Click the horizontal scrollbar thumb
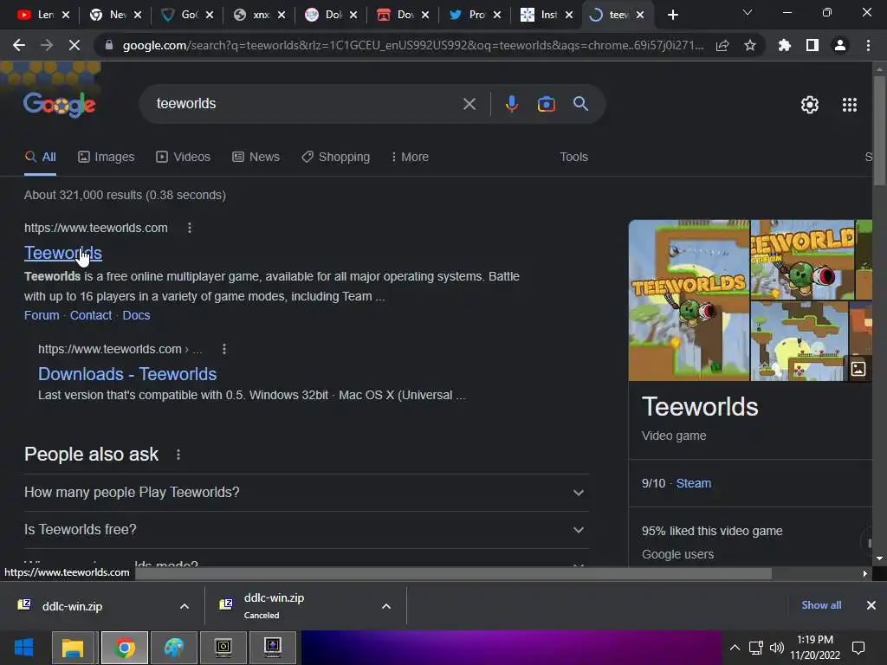 [x=453, y=573]
